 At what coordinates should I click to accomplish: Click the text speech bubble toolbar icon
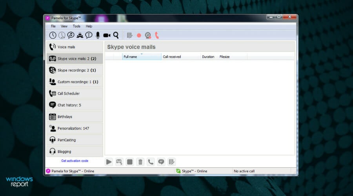[x=89, y=35]
